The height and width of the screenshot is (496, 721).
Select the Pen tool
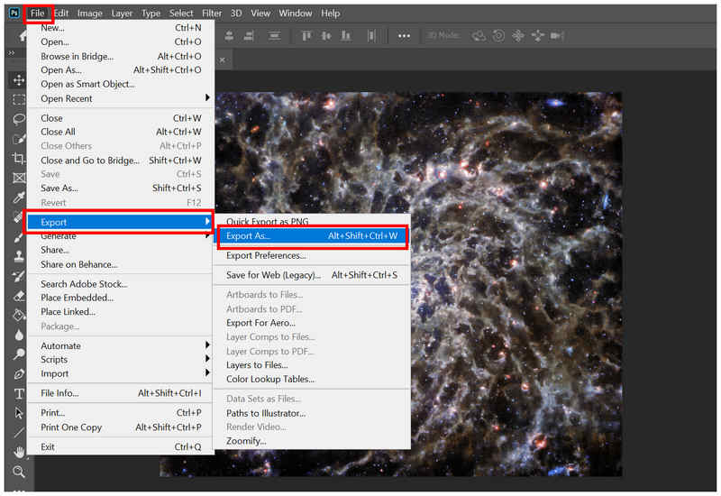[18, 373]
